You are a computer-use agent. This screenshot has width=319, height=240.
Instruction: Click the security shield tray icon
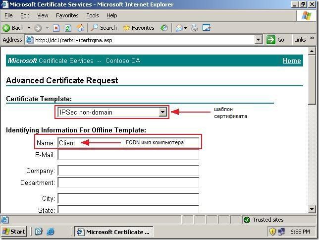coord(272,232)
